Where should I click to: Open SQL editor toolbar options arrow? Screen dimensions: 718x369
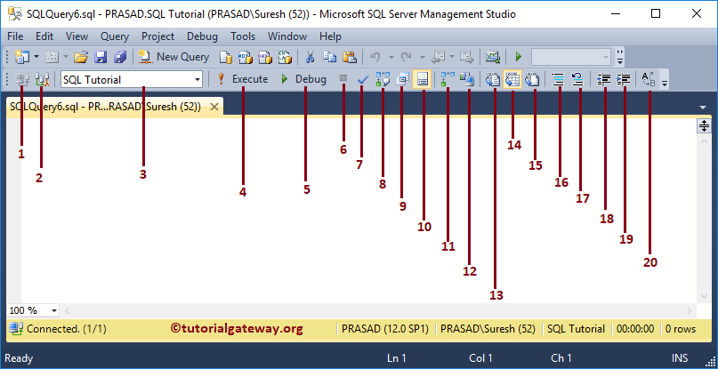(665, 84)
